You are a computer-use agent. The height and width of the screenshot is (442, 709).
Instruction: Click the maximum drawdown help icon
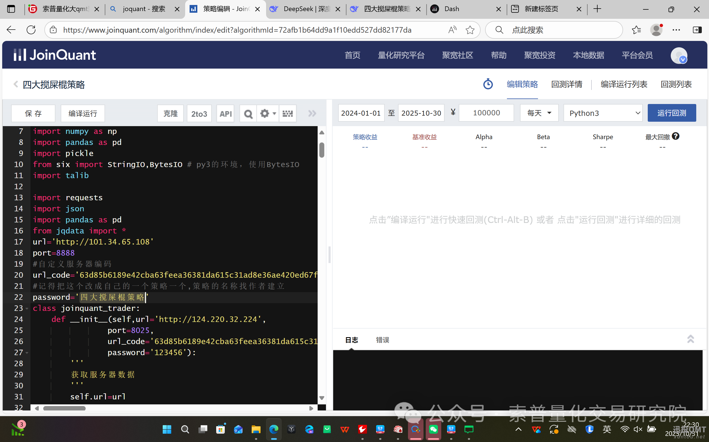tap(676, 136)
